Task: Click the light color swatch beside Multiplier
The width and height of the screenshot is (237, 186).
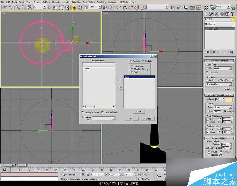Action: coord(229,100)
